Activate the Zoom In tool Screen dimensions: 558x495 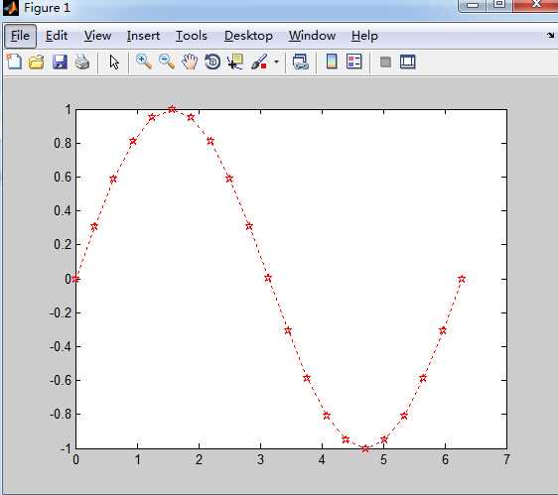(x=144, y=62)
